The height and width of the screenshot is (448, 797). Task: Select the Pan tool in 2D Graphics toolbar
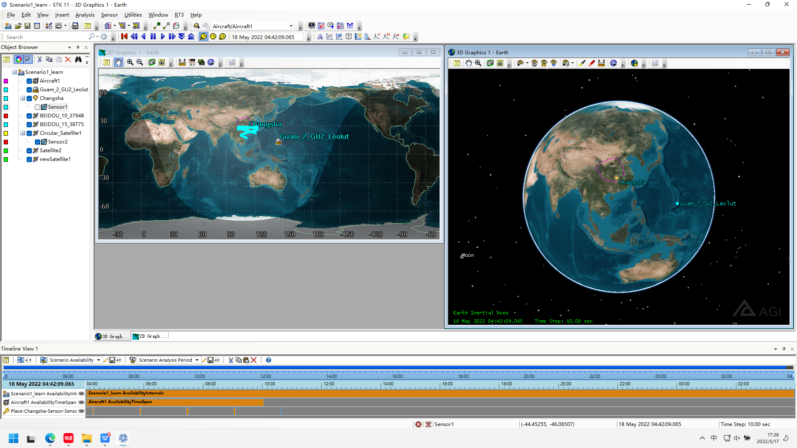(119, 63)
